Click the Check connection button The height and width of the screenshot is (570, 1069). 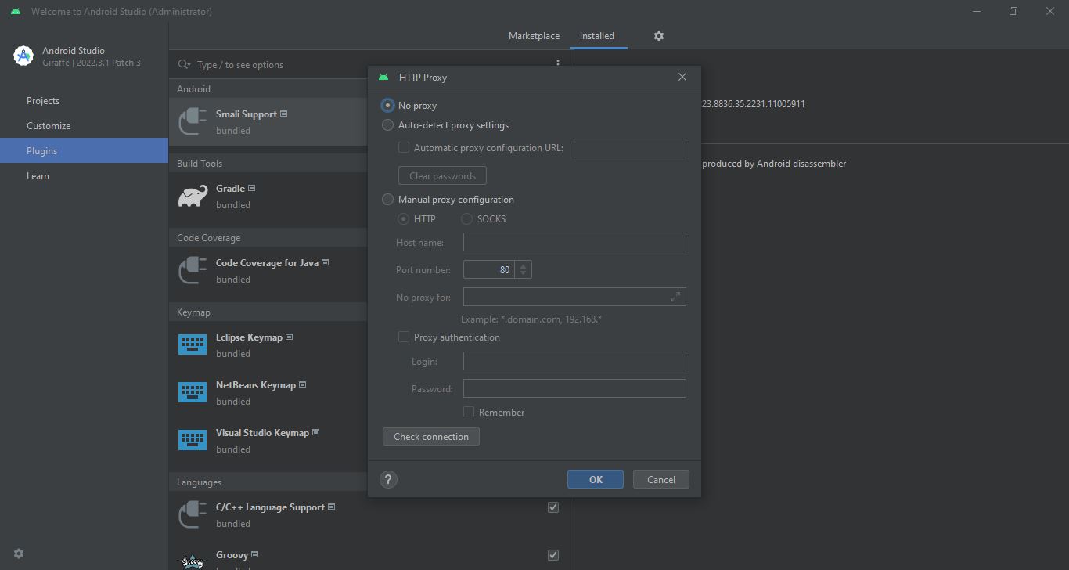431,436
